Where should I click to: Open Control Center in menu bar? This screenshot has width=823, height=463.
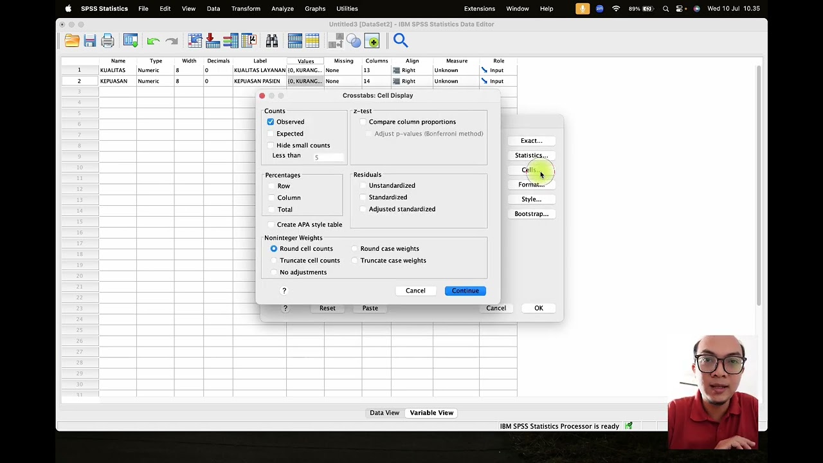point(681,8)
